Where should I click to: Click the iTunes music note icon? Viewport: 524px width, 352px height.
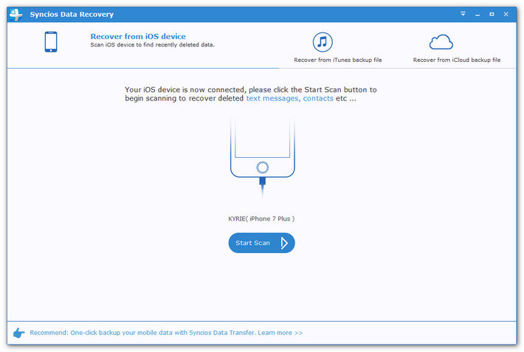coord(323,42)
